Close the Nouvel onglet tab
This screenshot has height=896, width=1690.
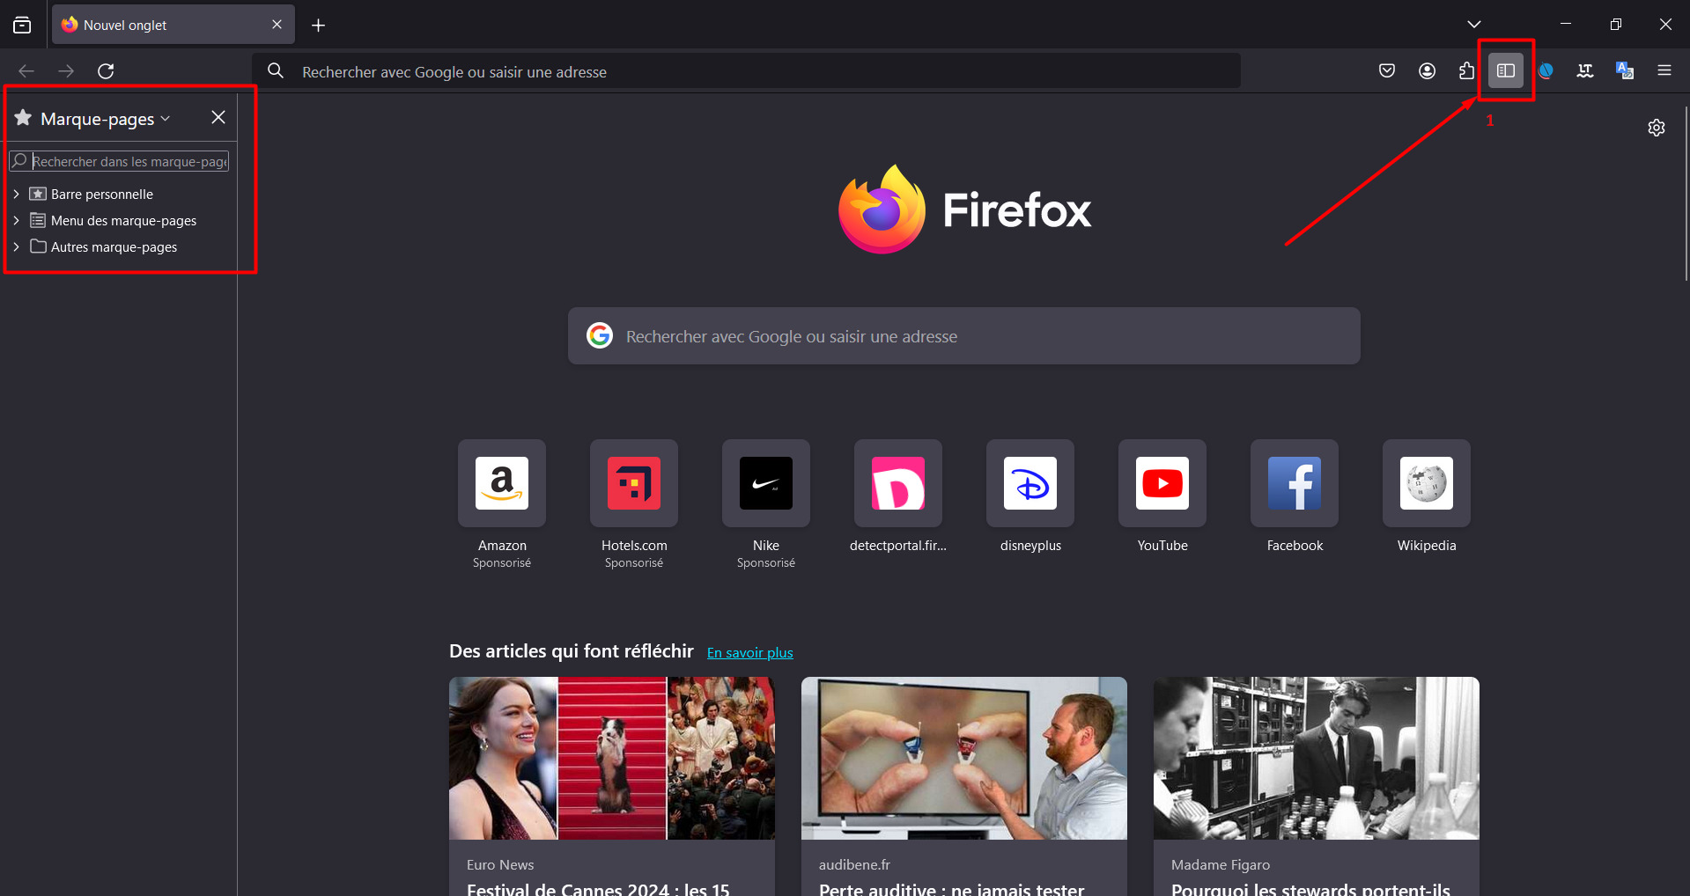coord(277,25)
